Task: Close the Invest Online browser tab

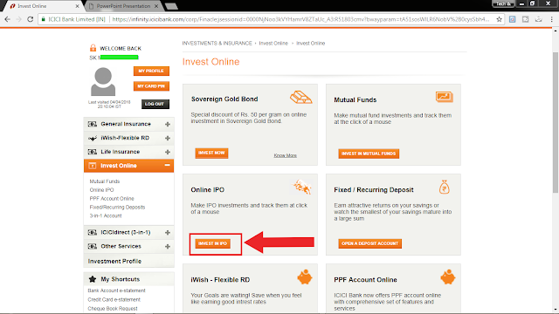Action: 78,6
